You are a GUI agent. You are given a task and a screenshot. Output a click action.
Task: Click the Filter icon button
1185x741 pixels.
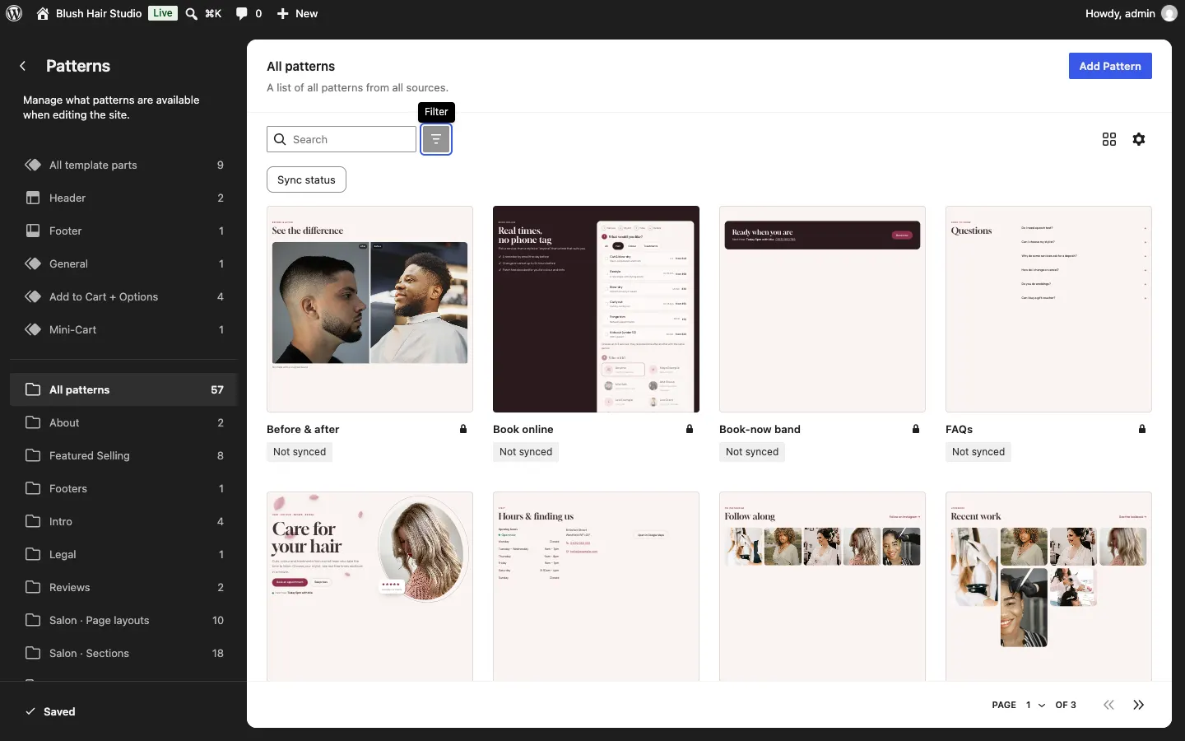point(436,139)
